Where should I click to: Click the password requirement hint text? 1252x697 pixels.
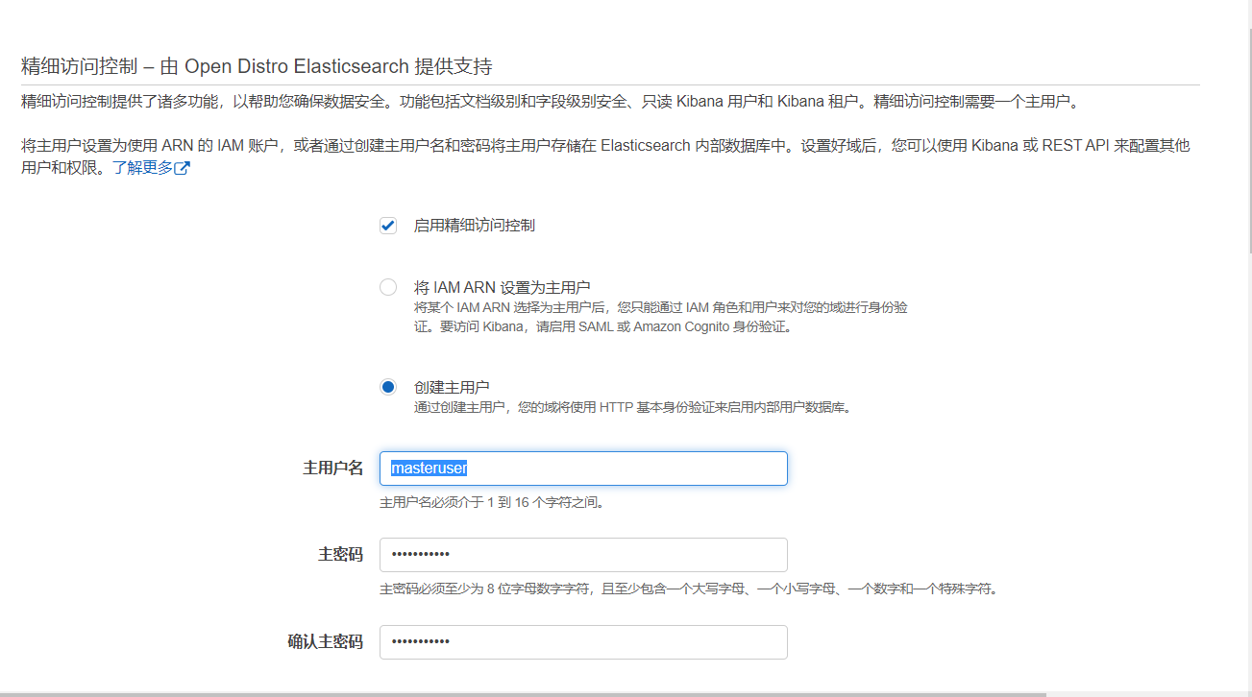tap(688, 589)
